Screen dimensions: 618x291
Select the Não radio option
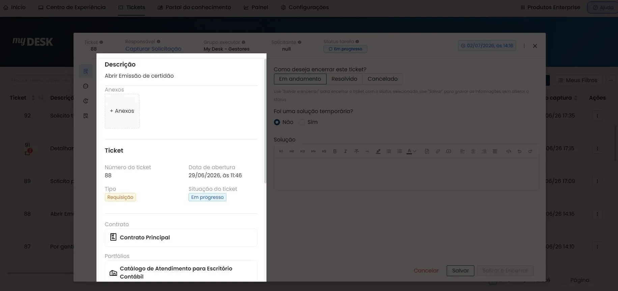(277, 122)
